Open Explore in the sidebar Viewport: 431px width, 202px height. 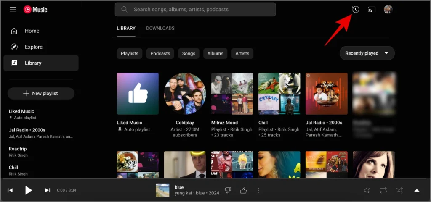[x=41, y=47]
